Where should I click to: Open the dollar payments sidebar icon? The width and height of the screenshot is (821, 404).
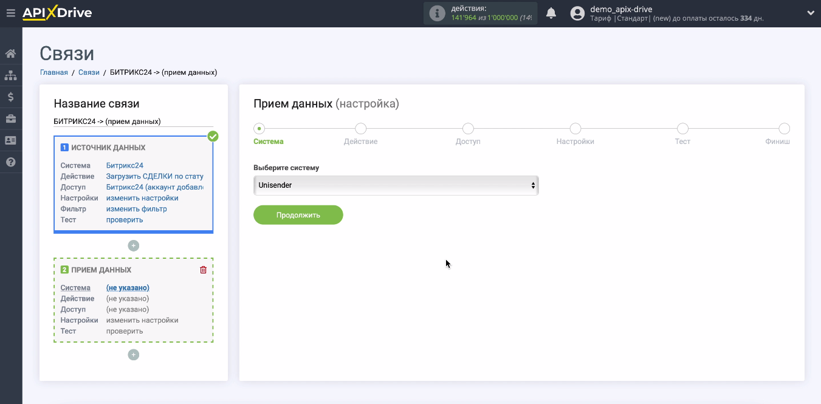pyautogui.click(x=10, y=97)
